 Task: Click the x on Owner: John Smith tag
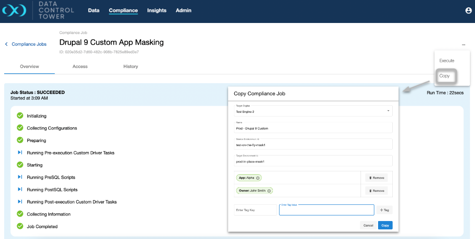coord(269,191)
